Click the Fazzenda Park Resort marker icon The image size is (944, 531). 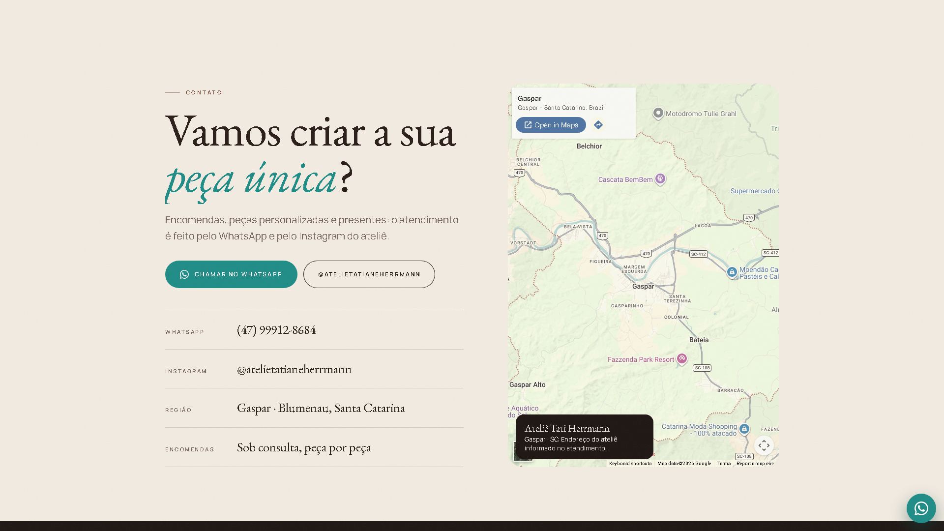pyautogui.click(x=681, y=359)
